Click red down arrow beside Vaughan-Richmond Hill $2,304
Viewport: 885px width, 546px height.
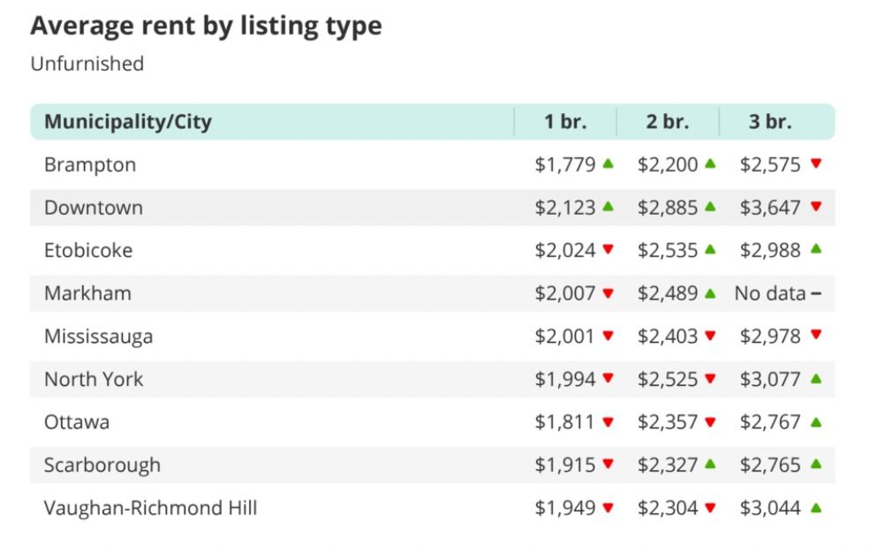coord(710,508)
